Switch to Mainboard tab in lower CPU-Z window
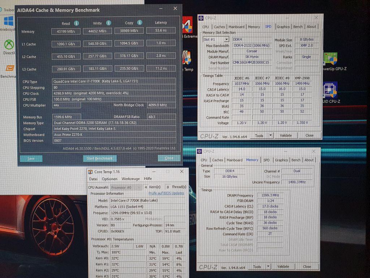The height and width of the screenshot is (278, 370). 235,160
